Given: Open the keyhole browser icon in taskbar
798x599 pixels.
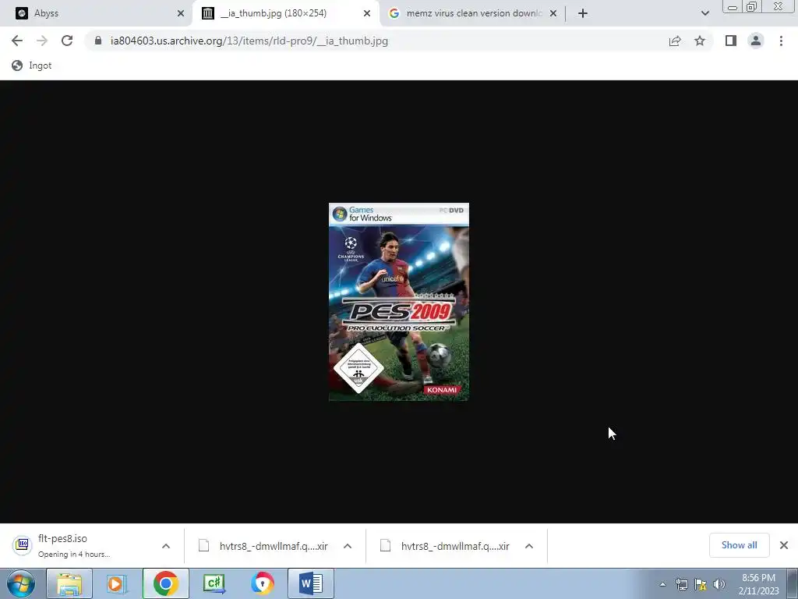Looking at the screenshot, I should tap(262, 583).
